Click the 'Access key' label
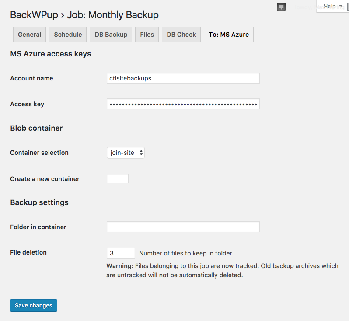The width and height of the screenshot is (349, 321). [27, 104]
